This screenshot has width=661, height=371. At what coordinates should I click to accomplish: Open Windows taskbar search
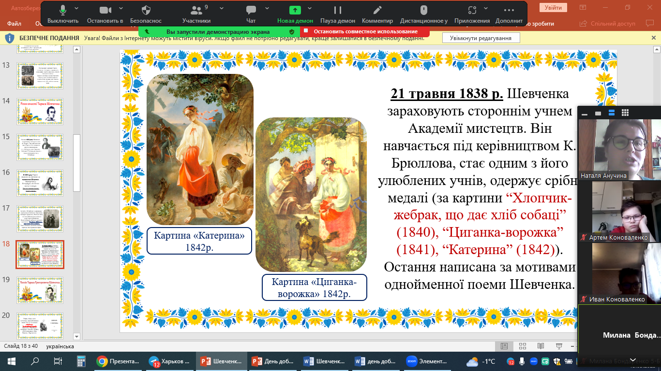coord(35,361)
